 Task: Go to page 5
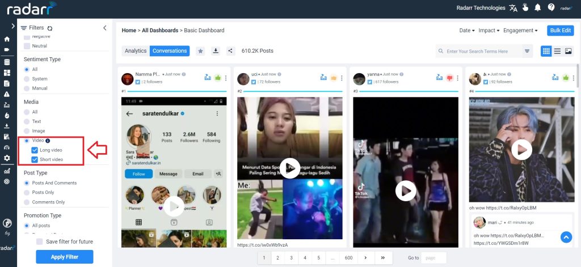click(319, 258)
